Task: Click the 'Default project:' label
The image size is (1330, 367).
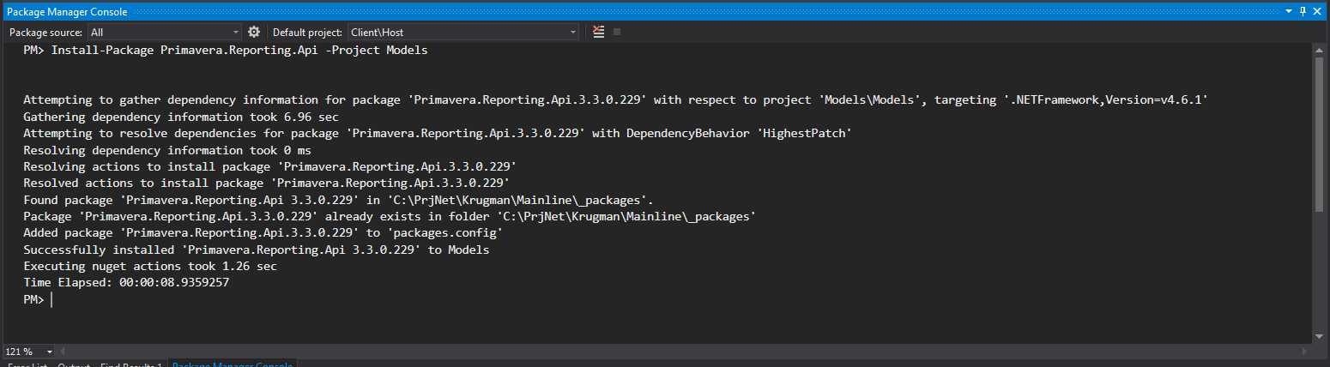Action: tap(307, 32)
